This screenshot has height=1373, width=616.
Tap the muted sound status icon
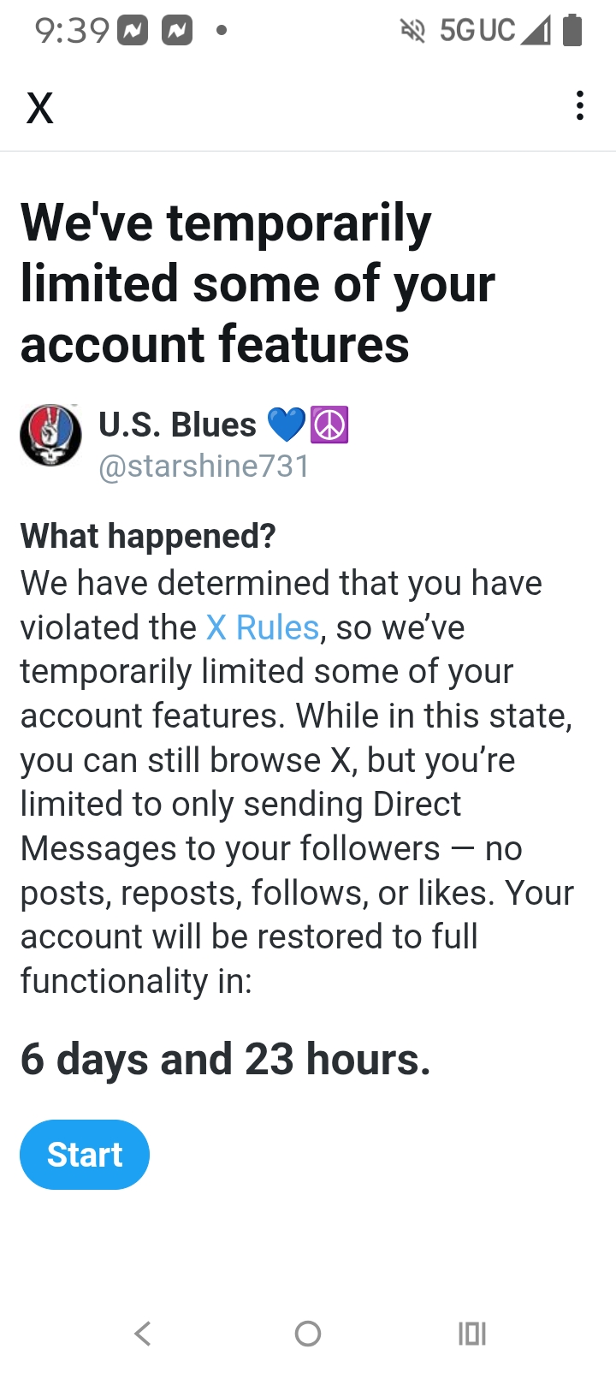(x=412, y=32)
